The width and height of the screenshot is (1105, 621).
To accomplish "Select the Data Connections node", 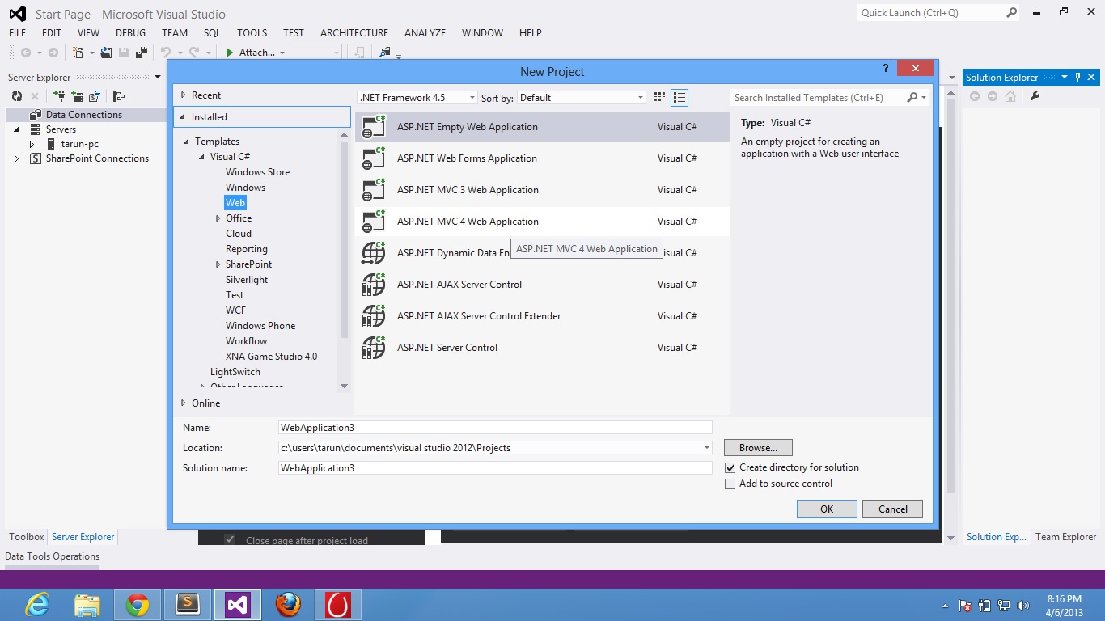I will tap(84, 115).
